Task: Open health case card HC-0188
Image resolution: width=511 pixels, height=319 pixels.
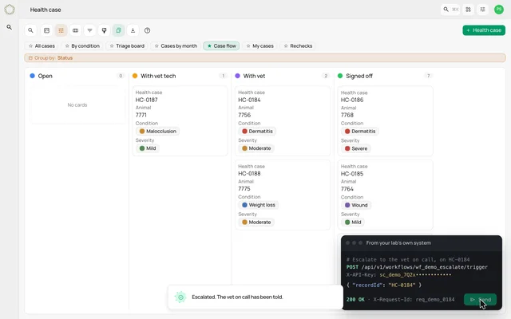Action: coord(283,195)
